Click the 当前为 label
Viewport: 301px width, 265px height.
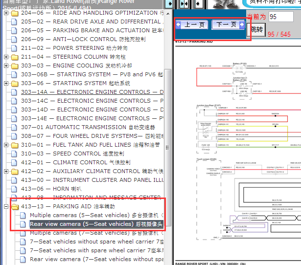[256, 17]
